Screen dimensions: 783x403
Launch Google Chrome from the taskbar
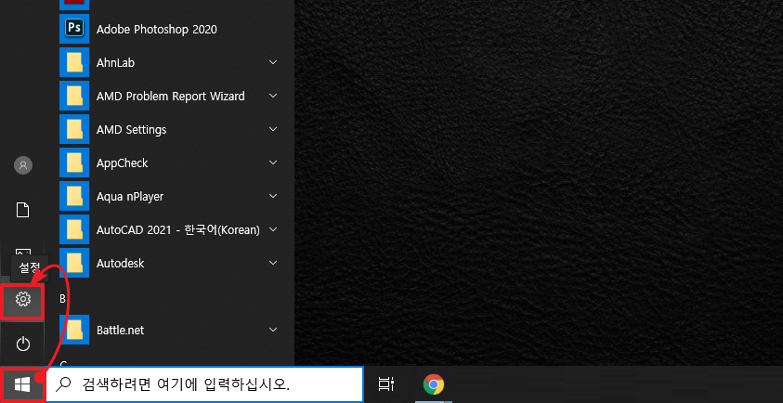tap(434, 384)
